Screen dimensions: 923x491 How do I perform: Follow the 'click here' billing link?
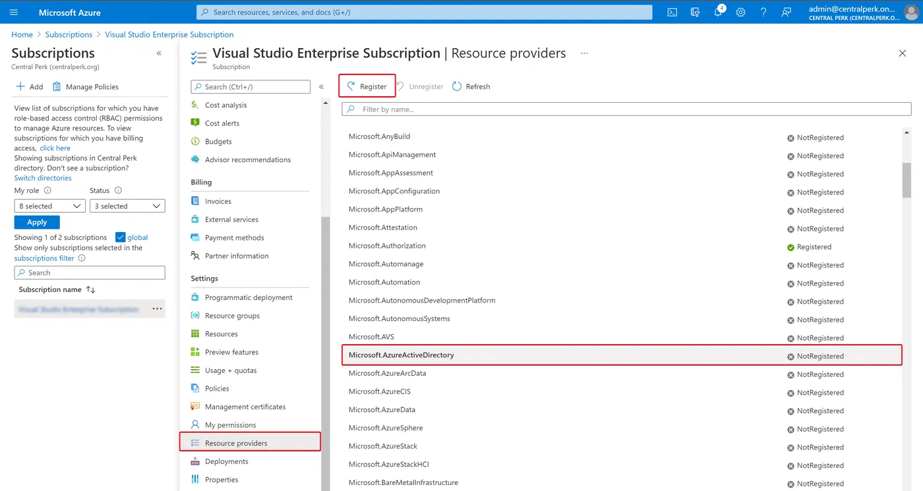click(55, 148)
